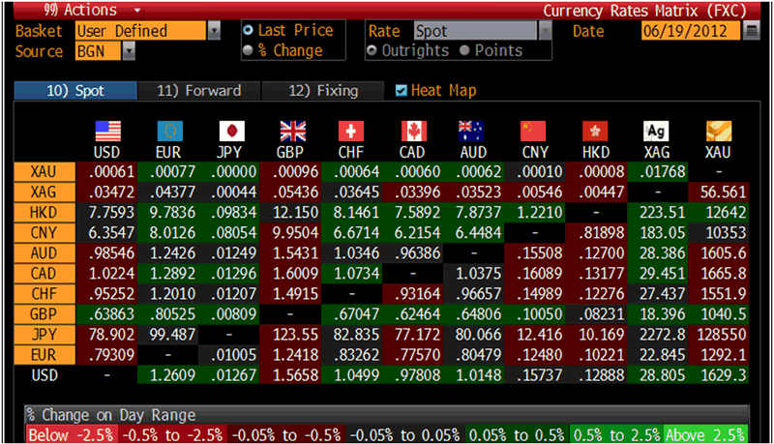Image resolution: width=774 pixels, height=444 pixels.
Task: Click the GBP Union Jack flag
Action: 291,132
